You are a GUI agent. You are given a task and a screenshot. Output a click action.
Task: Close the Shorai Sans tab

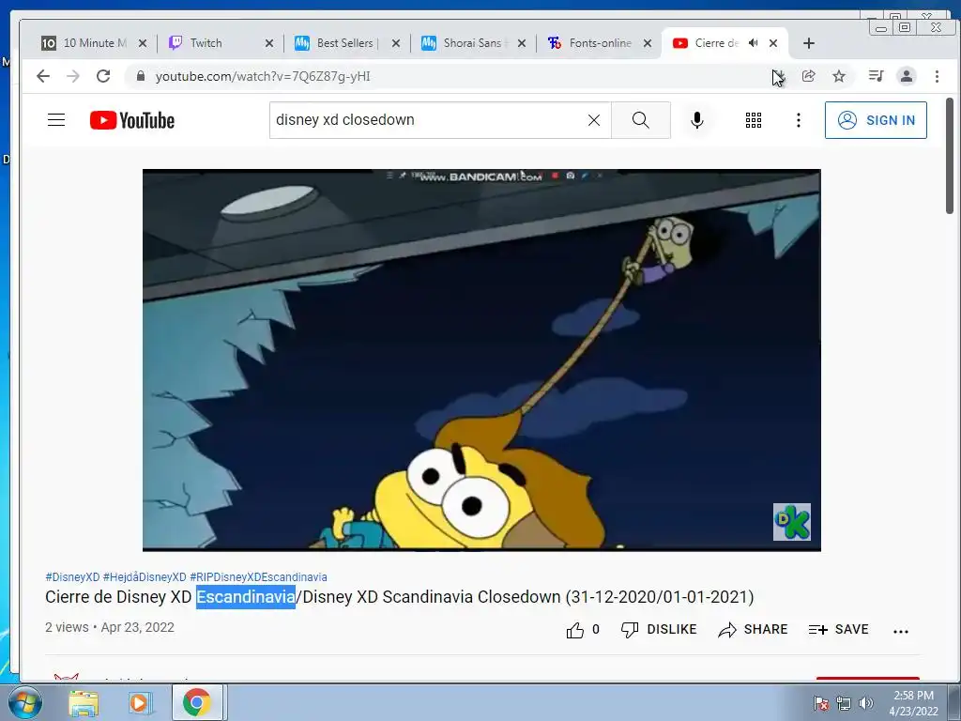click(x=522, y=43)
